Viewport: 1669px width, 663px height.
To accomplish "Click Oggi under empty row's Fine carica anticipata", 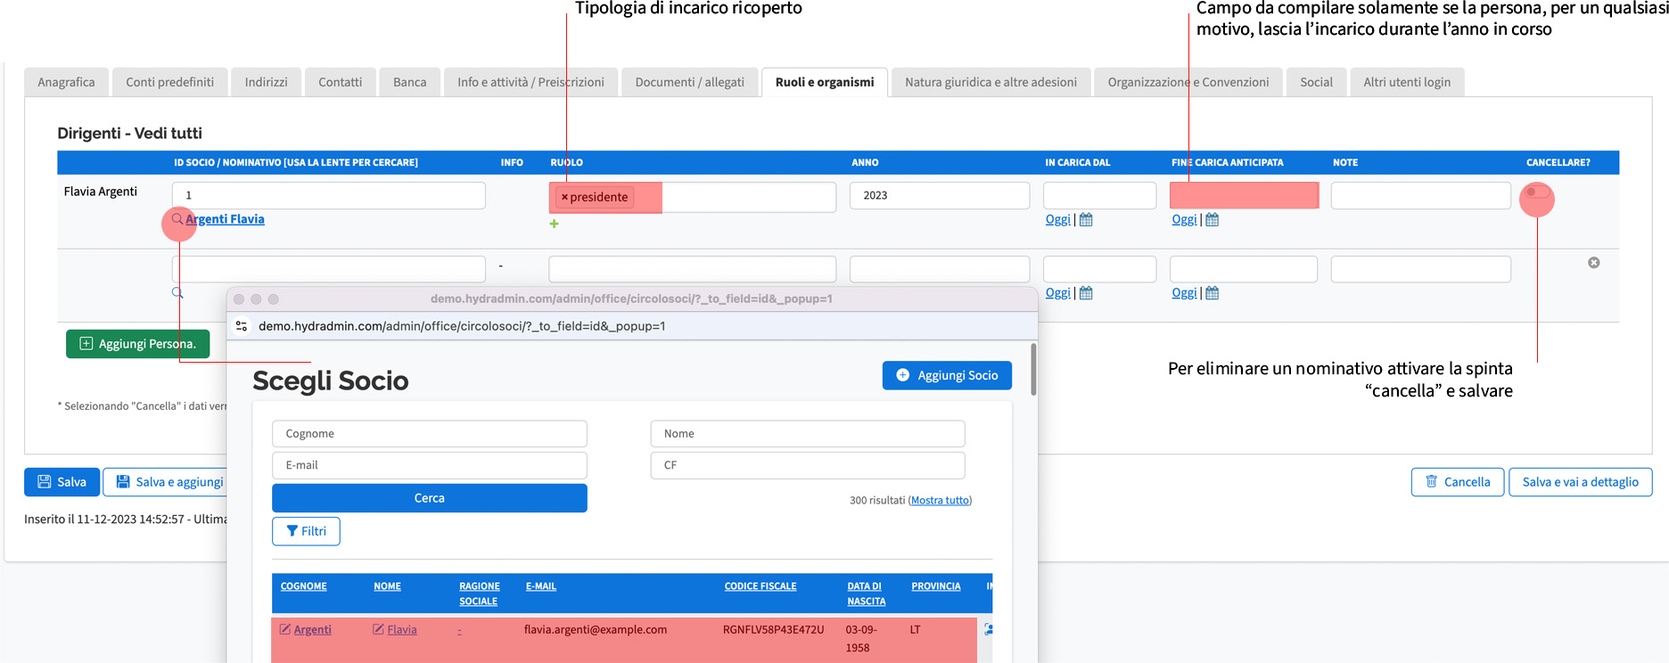I will (1184, 293).
